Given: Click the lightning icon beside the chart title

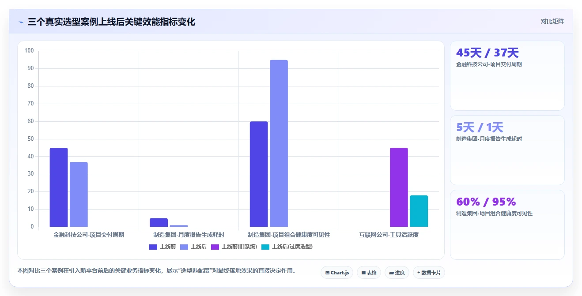Looking at the screenshot, I should click(x=21, y=22).
